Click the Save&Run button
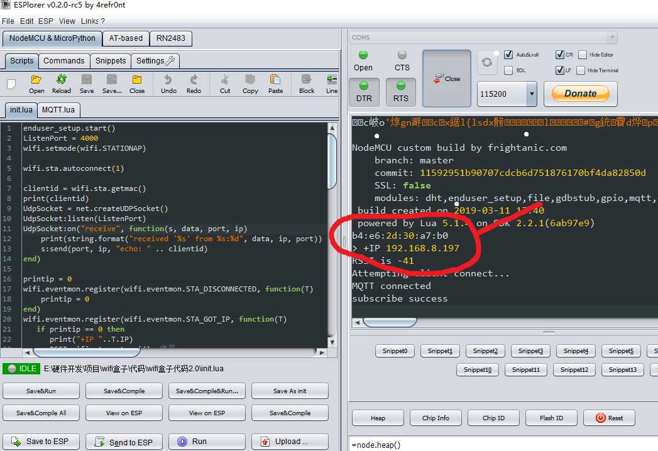 pyautogui.click(x=41, y=391)
